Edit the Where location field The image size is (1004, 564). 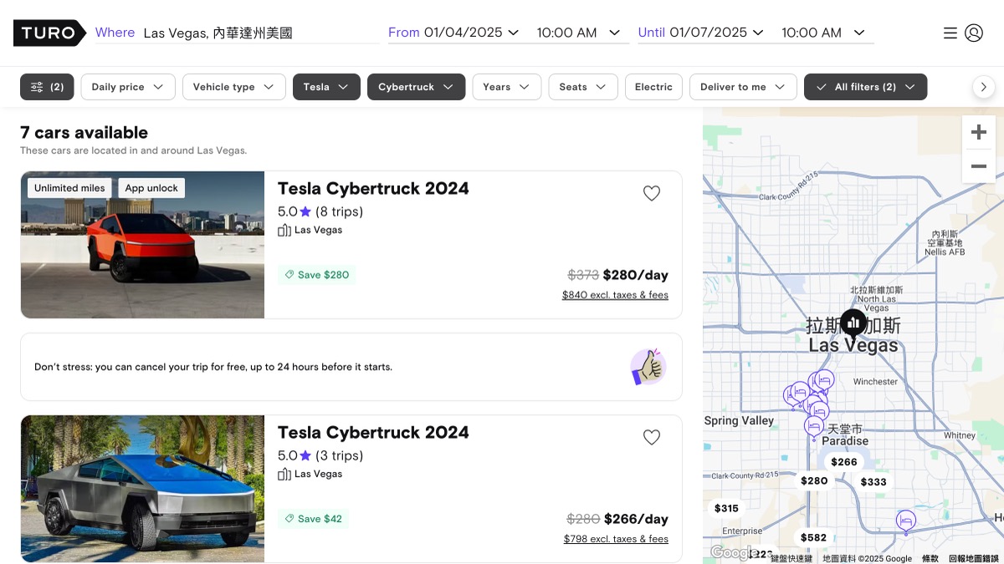point(260,33)
